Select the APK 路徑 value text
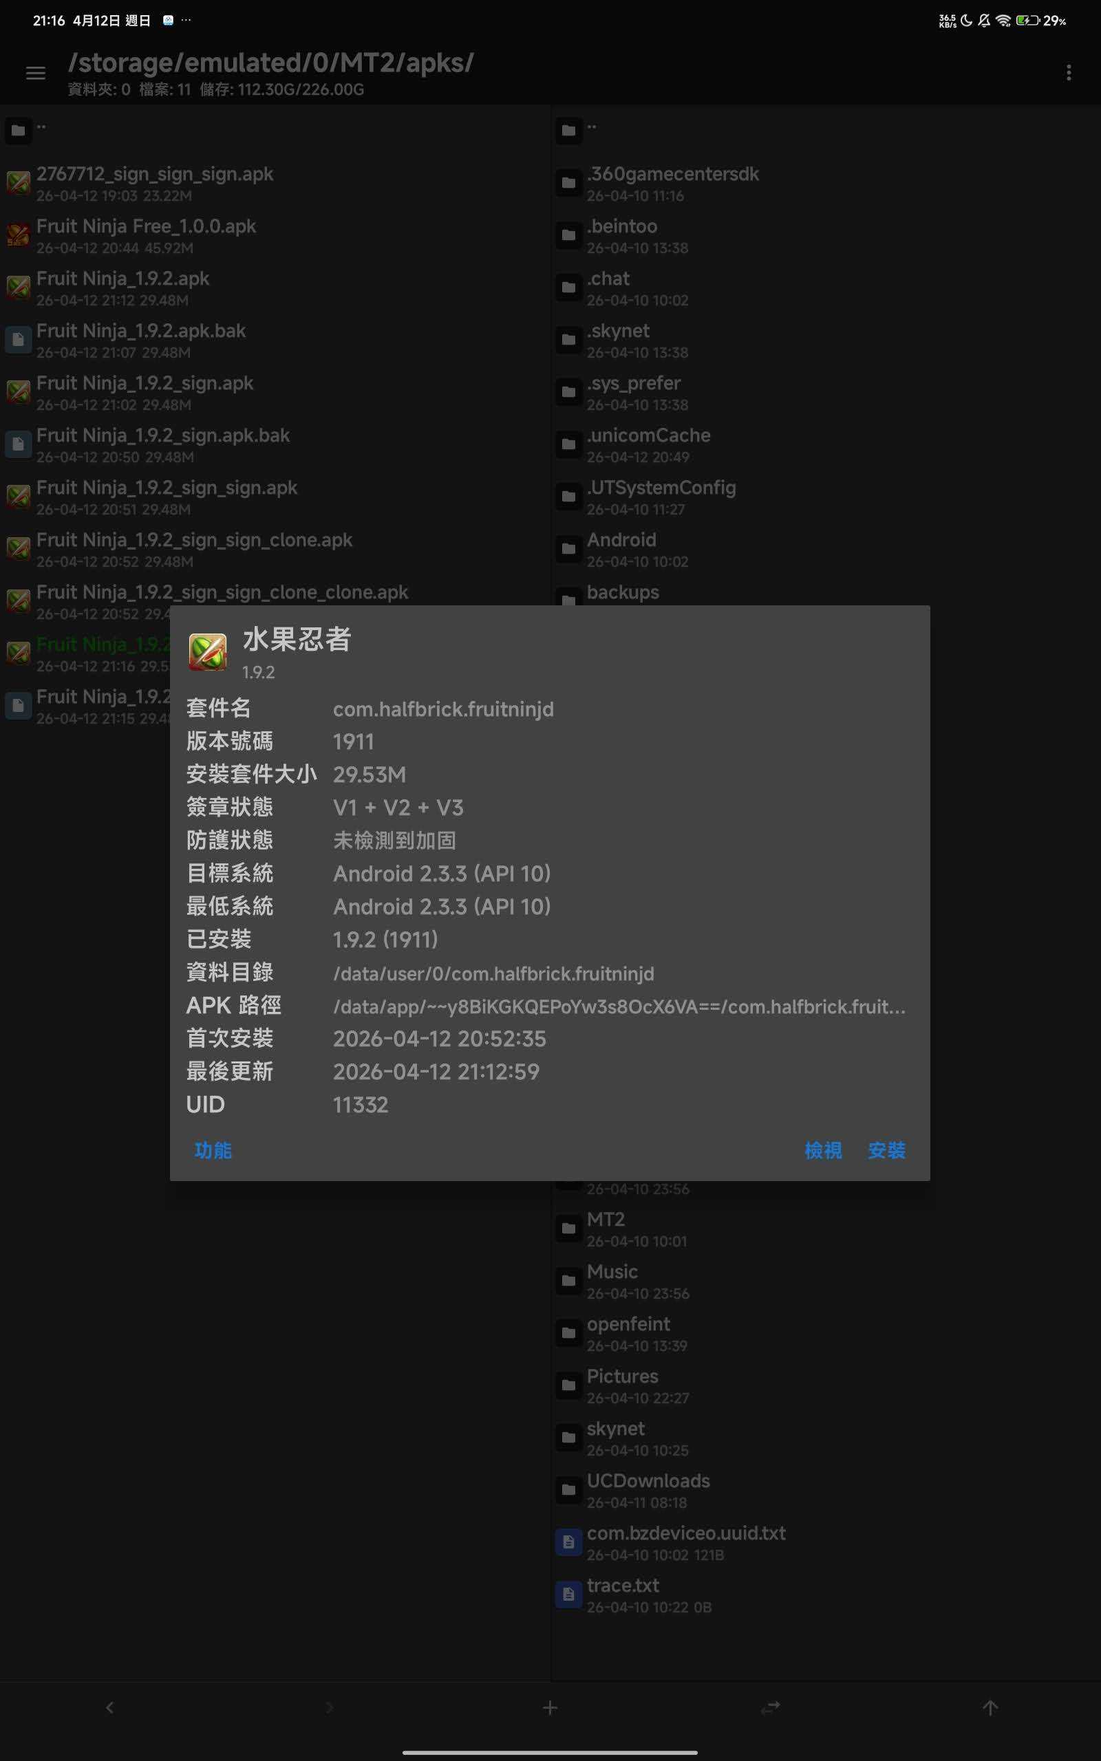This screenshot has height=1761, width=1101. tap(619, 1006)
